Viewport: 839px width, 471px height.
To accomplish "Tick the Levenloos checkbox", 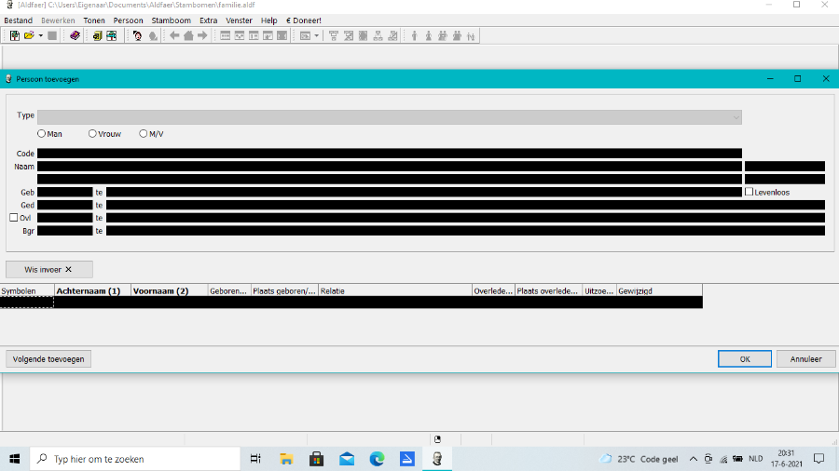I will pos(750,192).
